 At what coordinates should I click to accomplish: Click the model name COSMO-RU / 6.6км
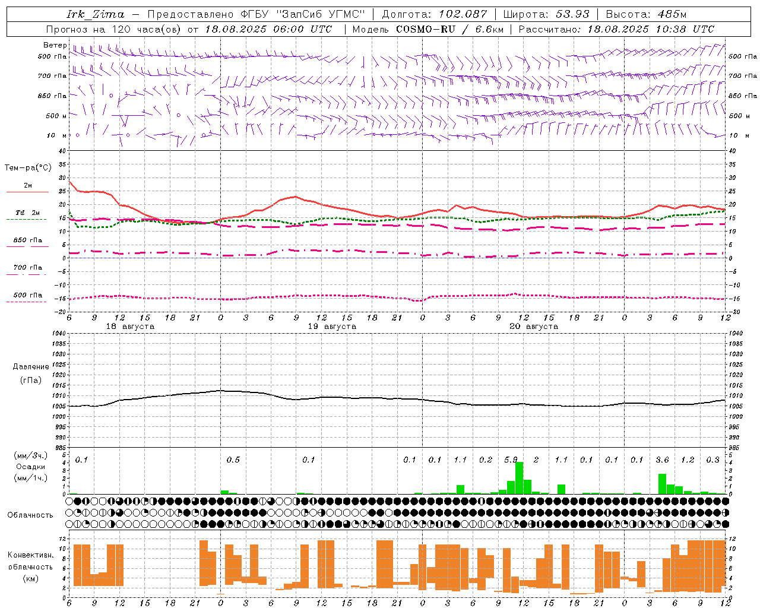point(450,29)
